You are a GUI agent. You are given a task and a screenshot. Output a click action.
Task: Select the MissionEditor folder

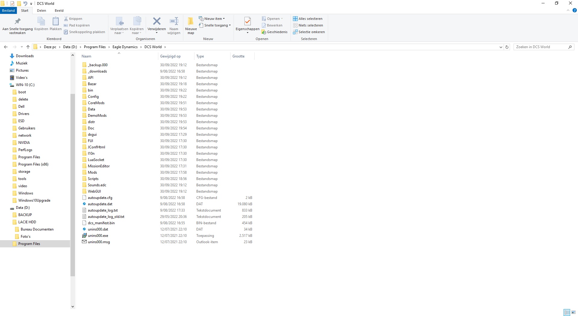pyautogui.click(x=99, y=166)
